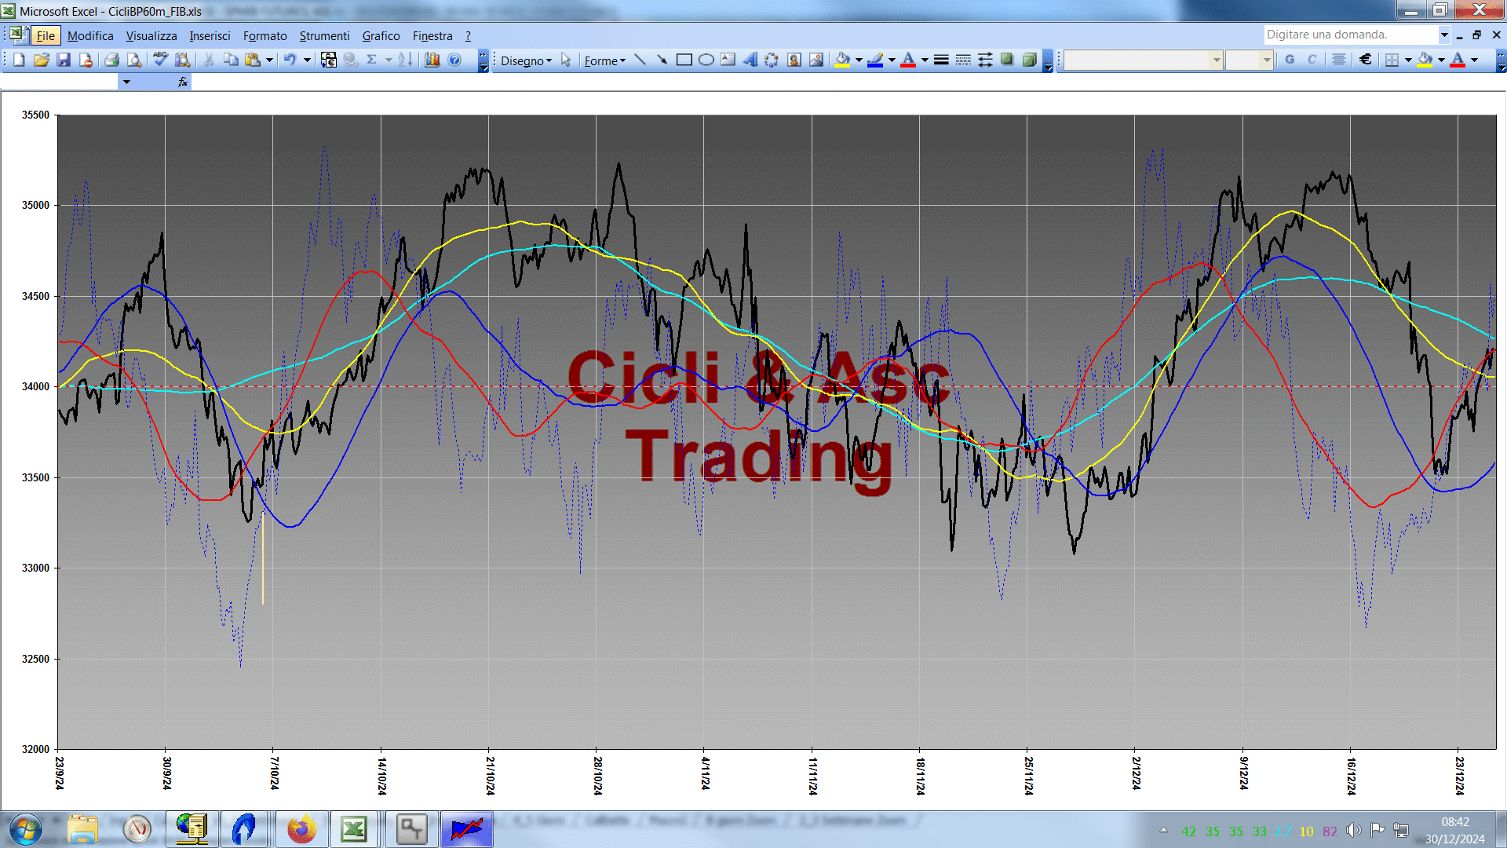
Task: Run the ABC spelling check
Action: [x=160, y=60]
